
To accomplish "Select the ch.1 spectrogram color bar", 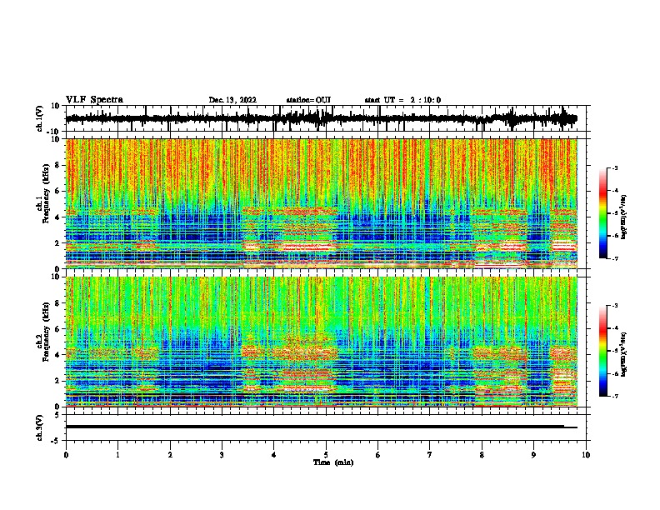I will (x=602, y=213).
